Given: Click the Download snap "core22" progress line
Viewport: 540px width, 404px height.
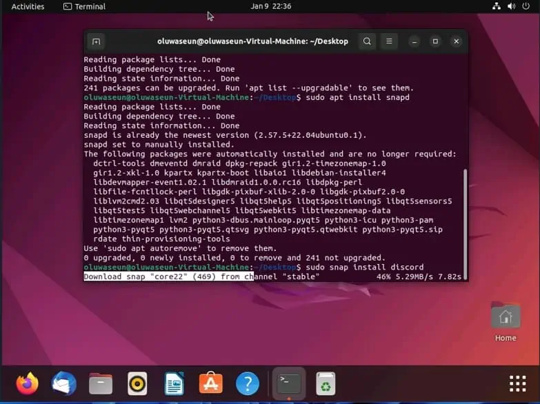Looking at the screenshot, I should [x=202, y=276].
